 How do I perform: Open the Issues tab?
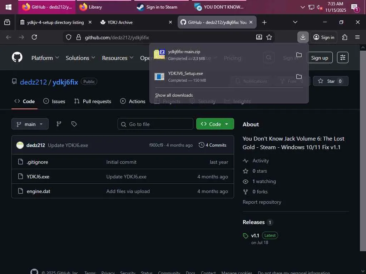[x=54, y=101]
